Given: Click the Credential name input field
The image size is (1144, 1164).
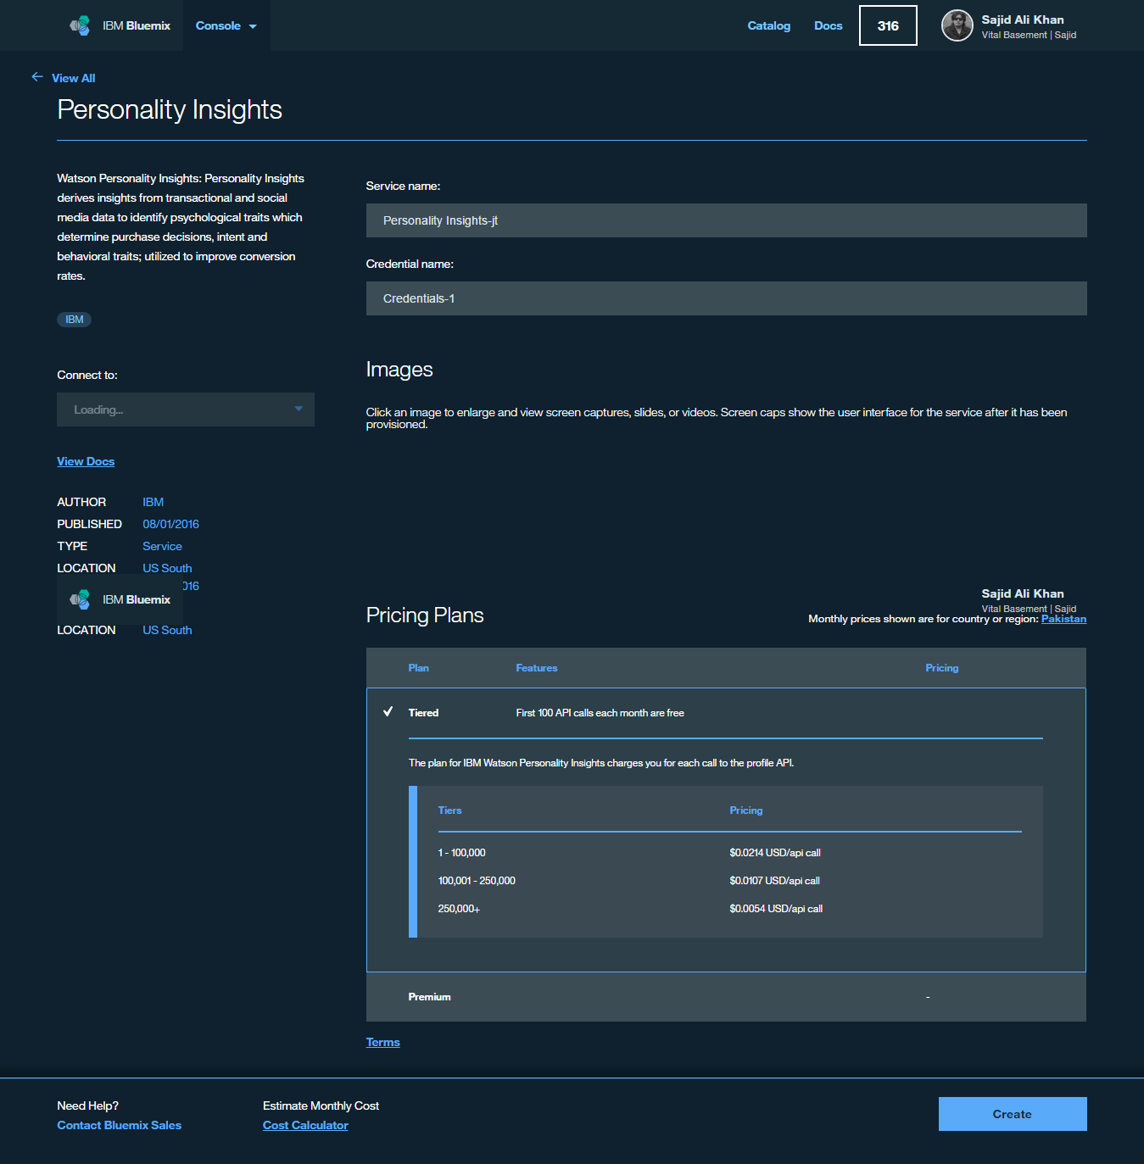Looking at the screenshot, I should [727, 298].
